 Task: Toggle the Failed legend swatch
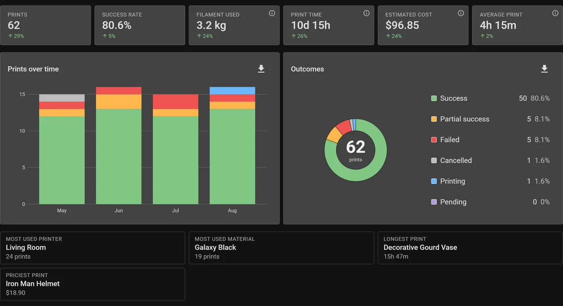pos(434,140)
